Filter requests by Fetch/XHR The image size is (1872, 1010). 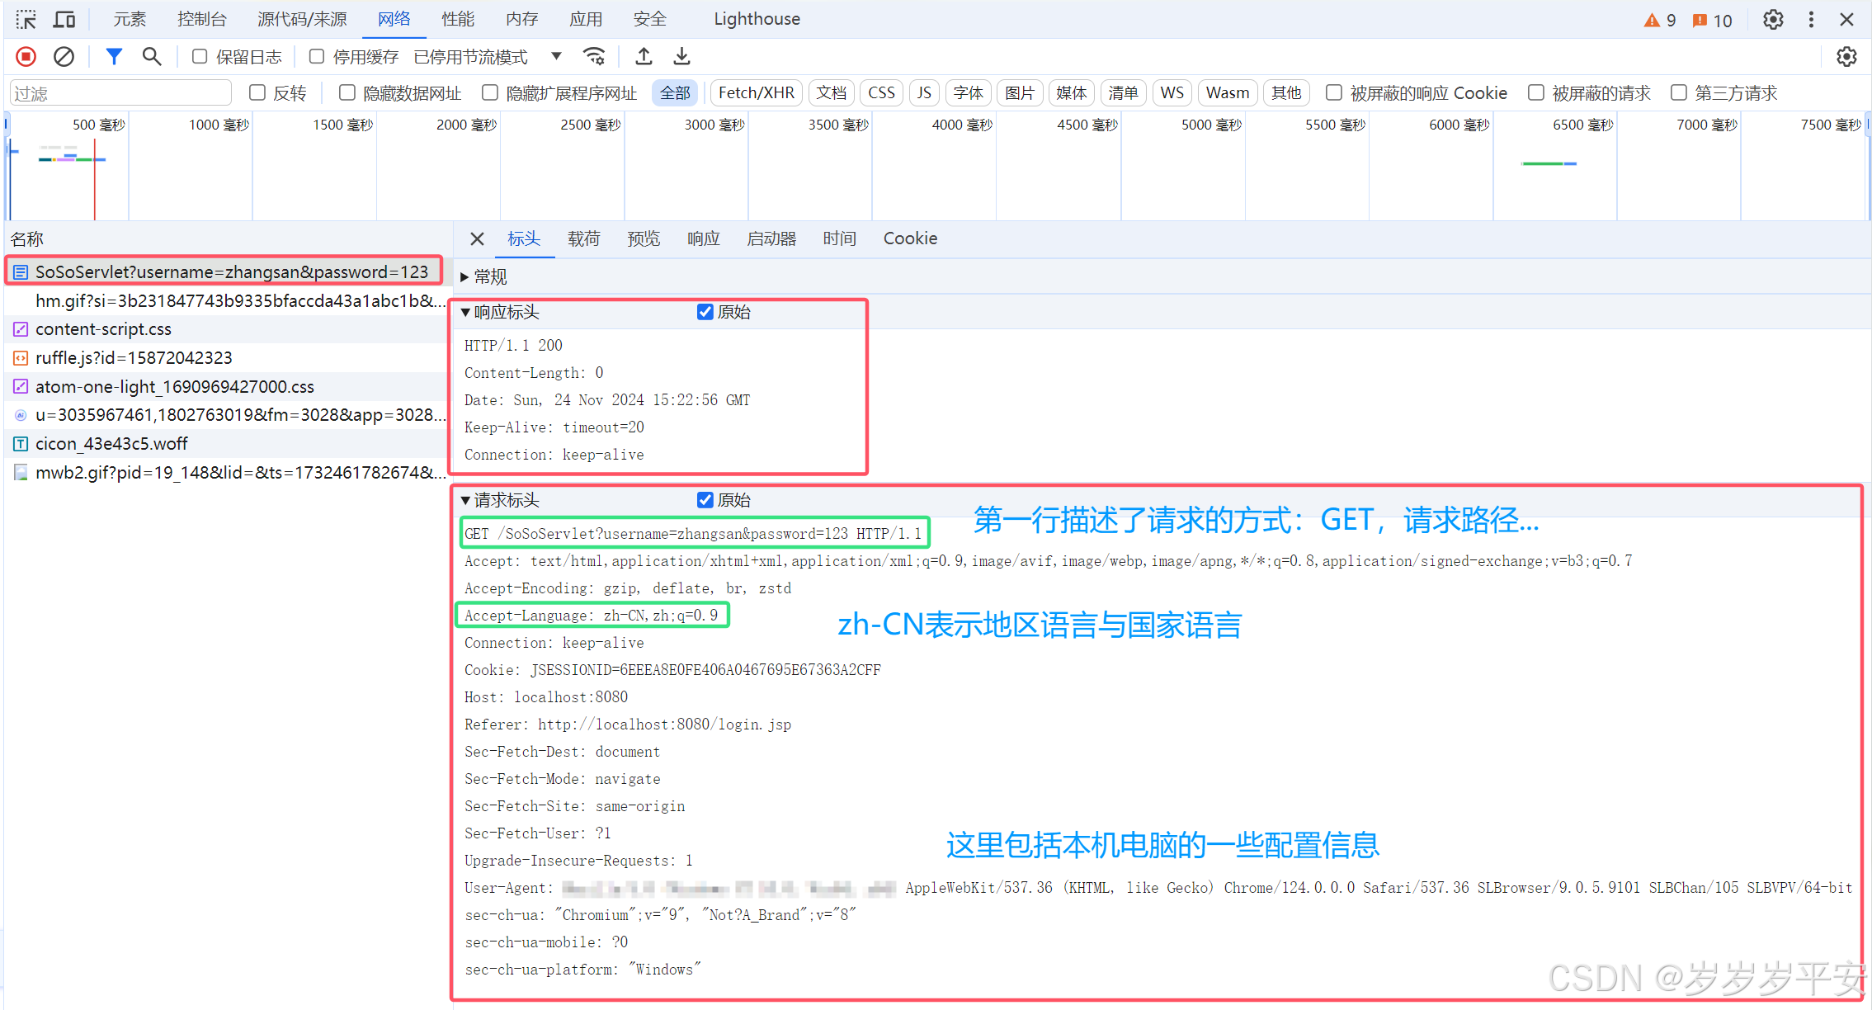[756, 92]
